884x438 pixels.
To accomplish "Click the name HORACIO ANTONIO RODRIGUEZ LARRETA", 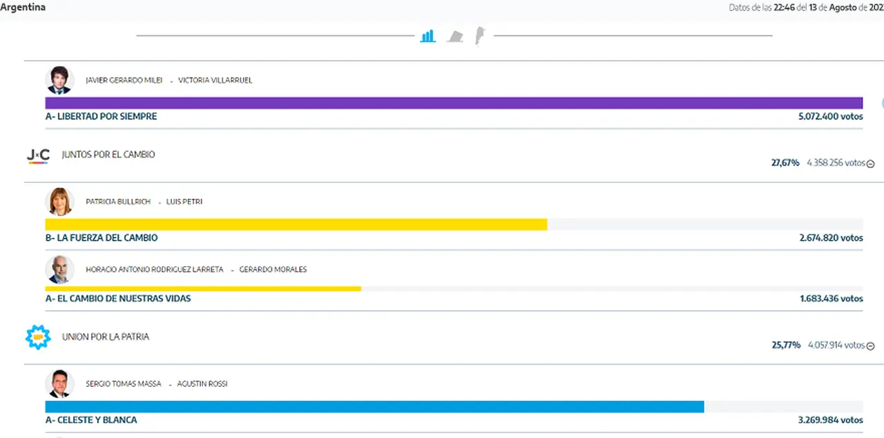I will (155, 269).
